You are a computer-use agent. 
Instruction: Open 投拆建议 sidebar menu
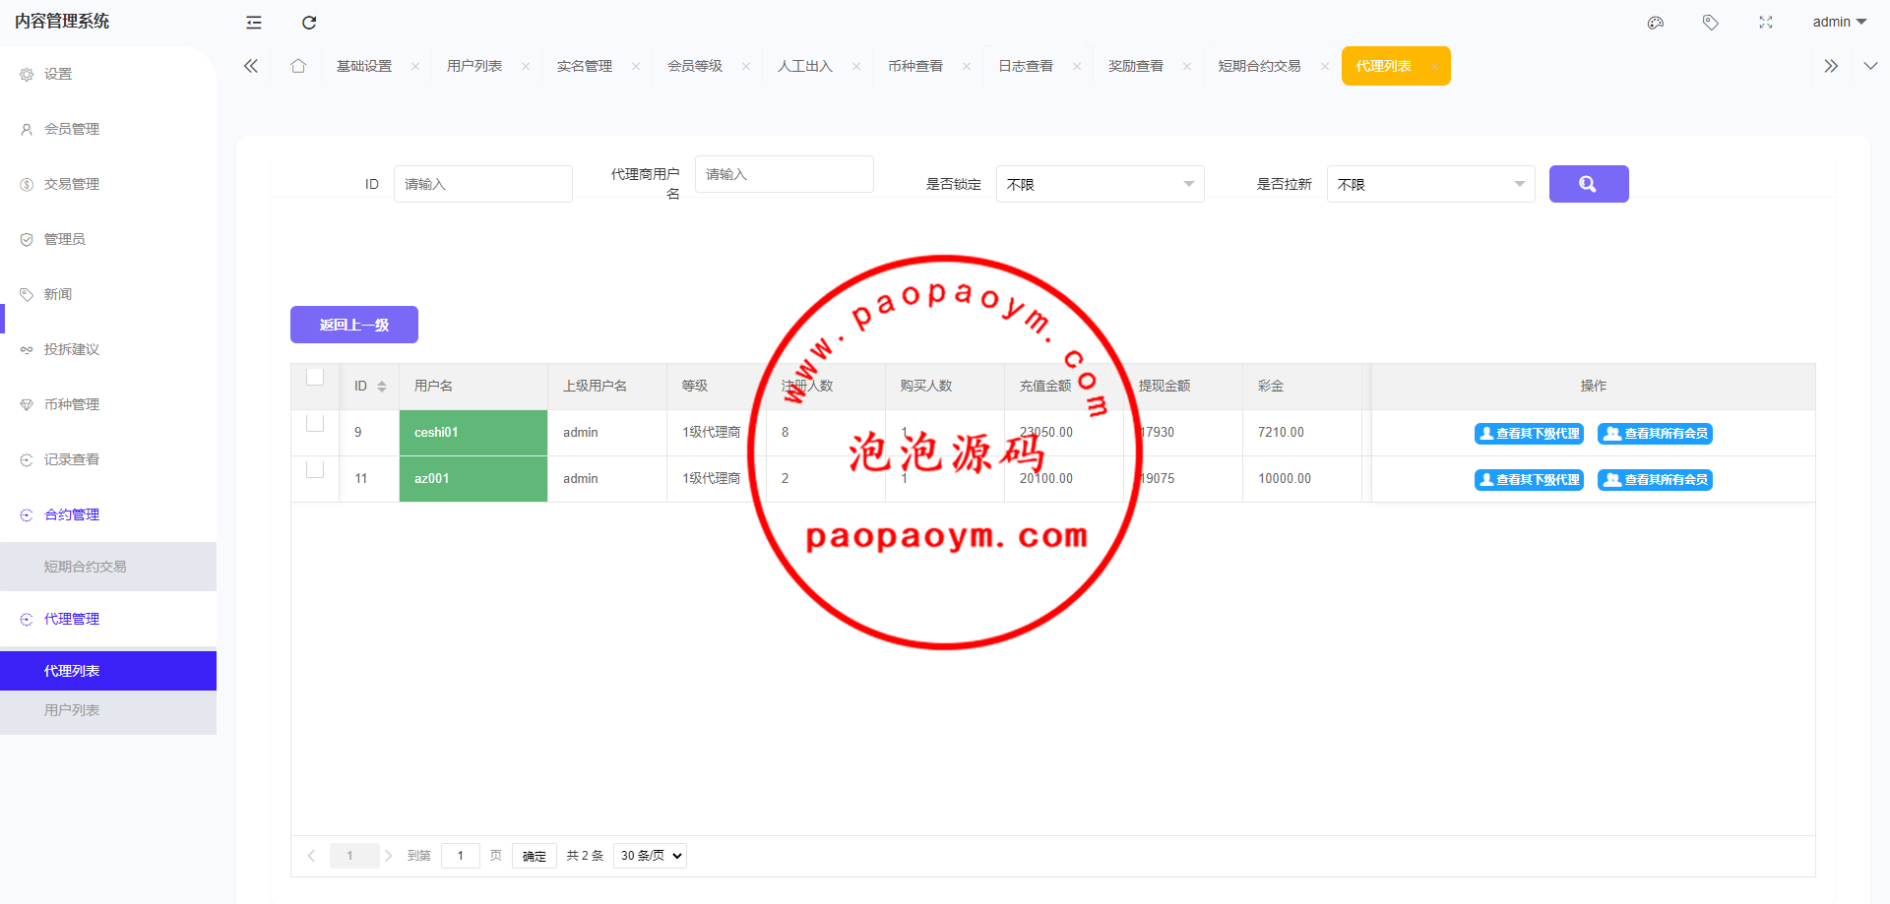tap(108, 349)
